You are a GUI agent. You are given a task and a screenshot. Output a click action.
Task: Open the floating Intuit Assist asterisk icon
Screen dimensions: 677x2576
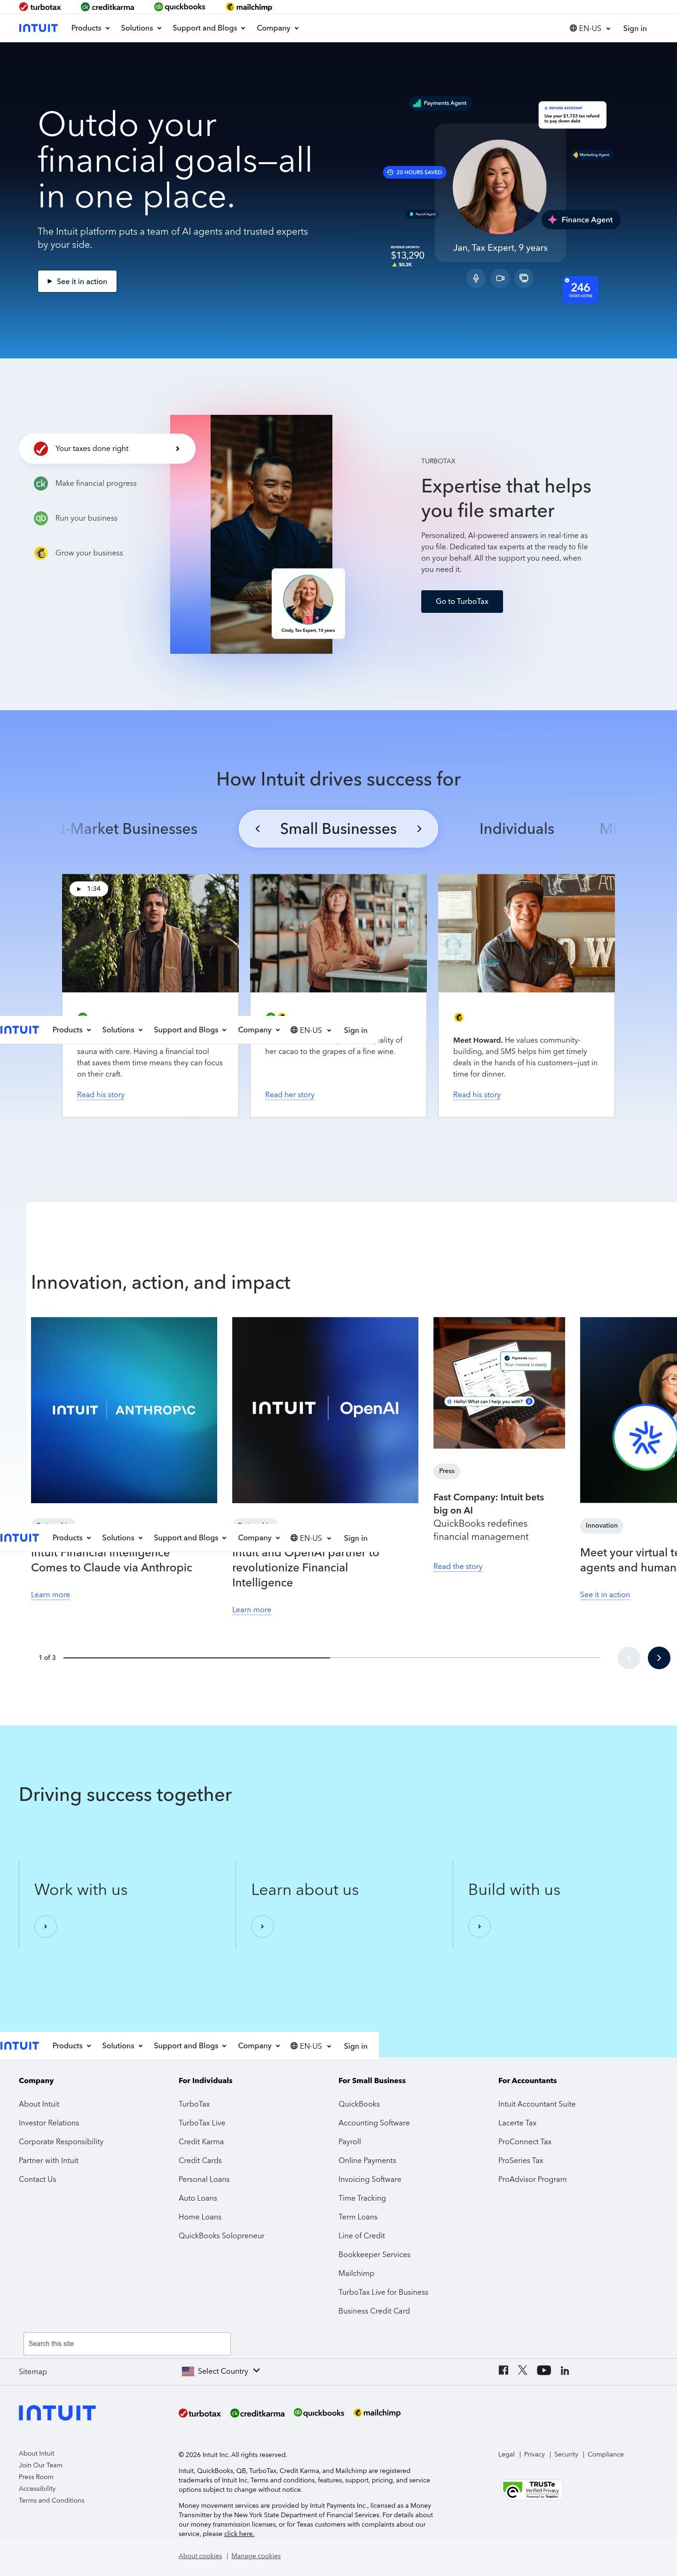(645, 1437)
